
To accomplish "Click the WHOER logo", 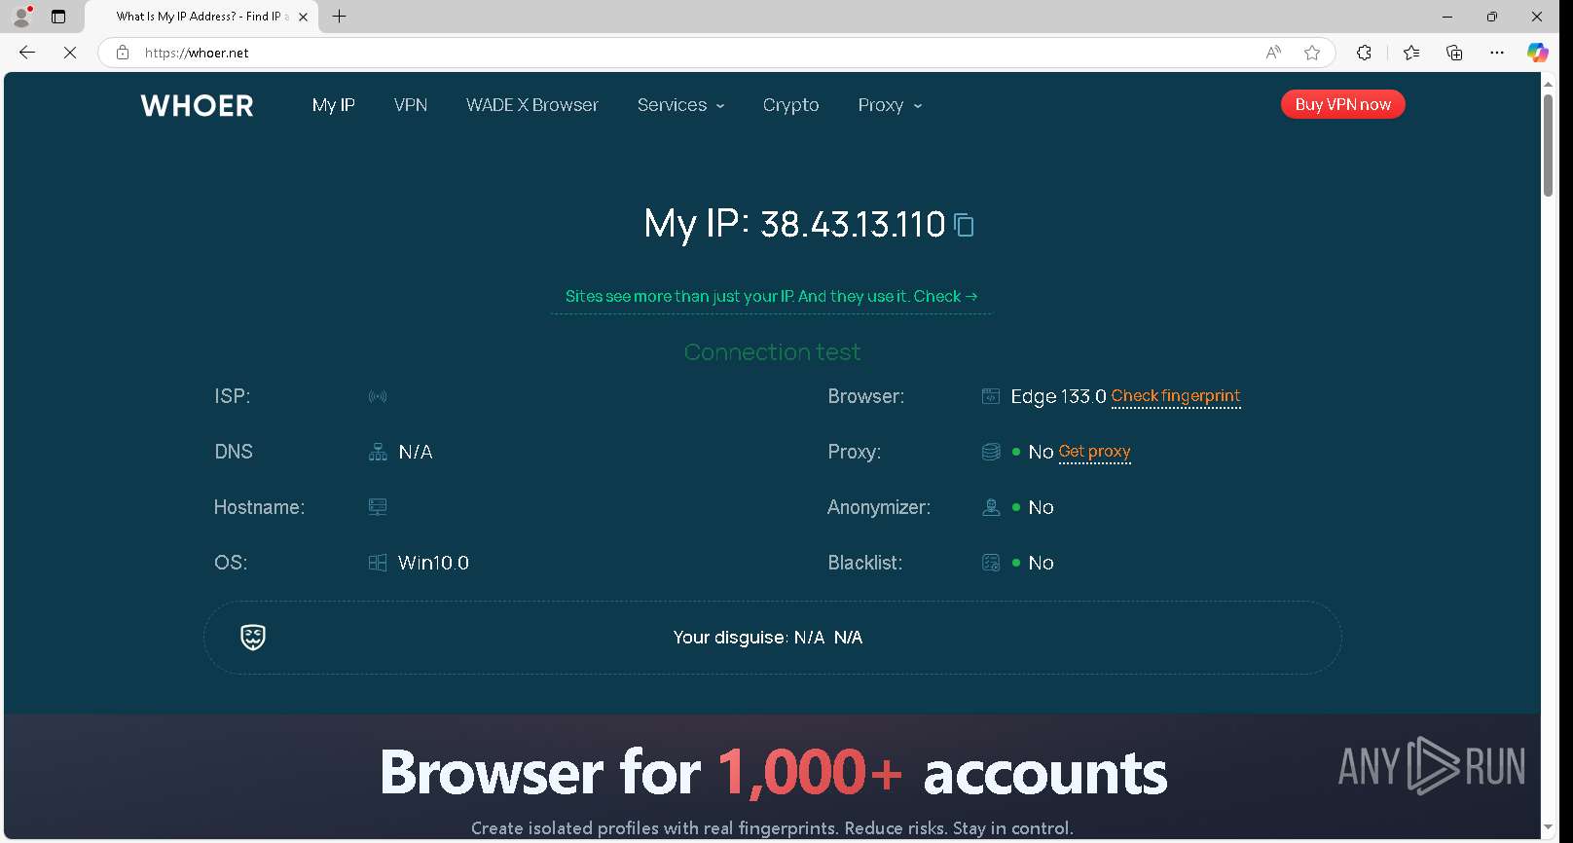I will pyautogui.click(x=198, y=105).
